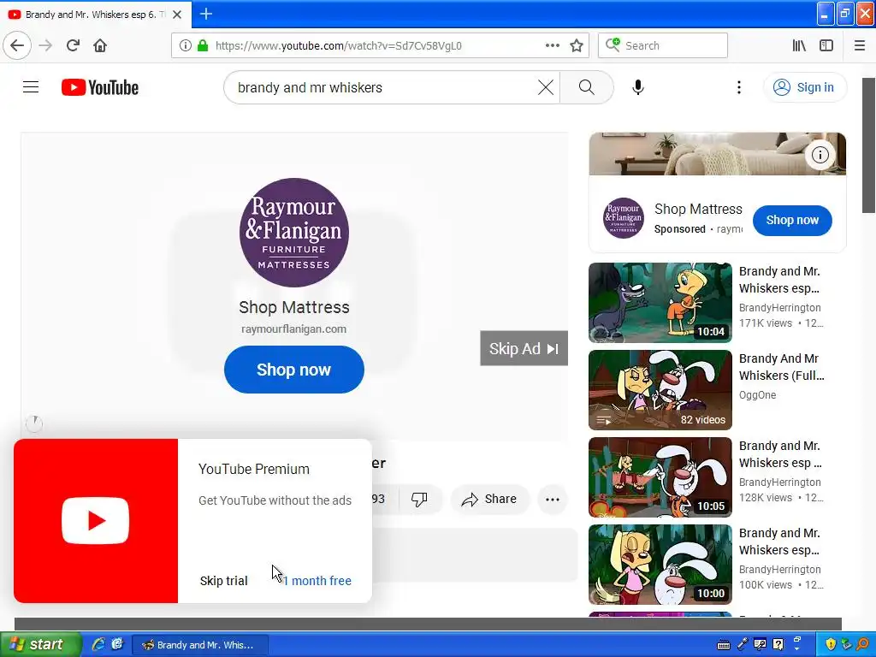Bookmark this page with the star icon
The height and width of the screenshot is (657, 876).
577,45
